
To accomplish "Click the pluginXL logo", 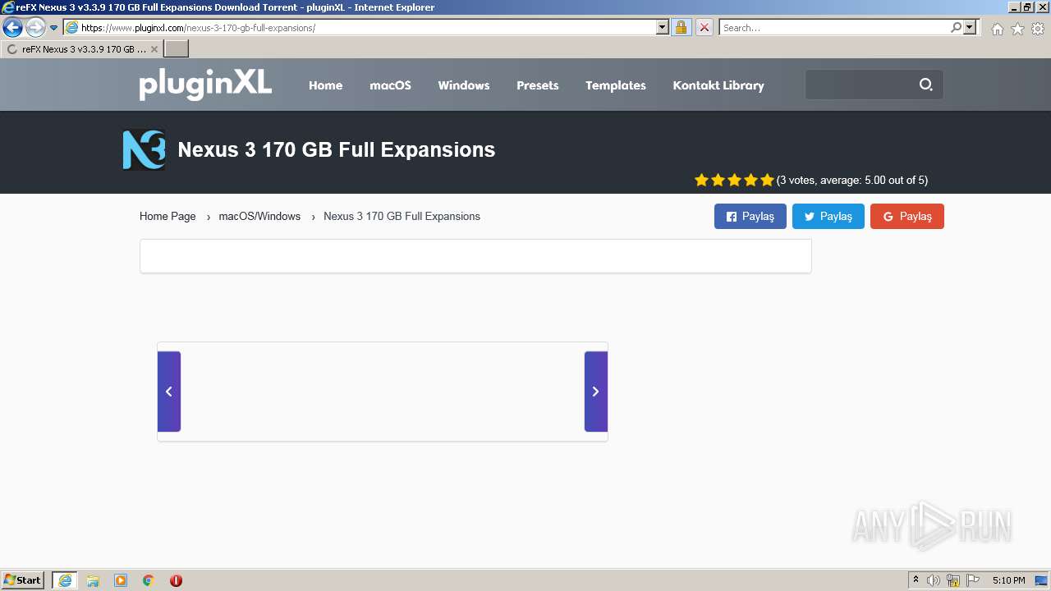I will (x=205, y=85).
